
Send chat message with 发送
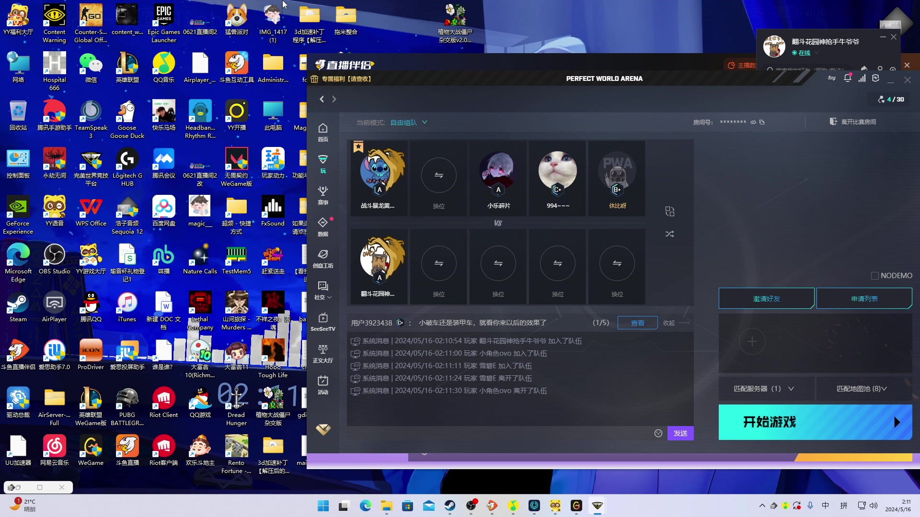click(x=680, y=433)
